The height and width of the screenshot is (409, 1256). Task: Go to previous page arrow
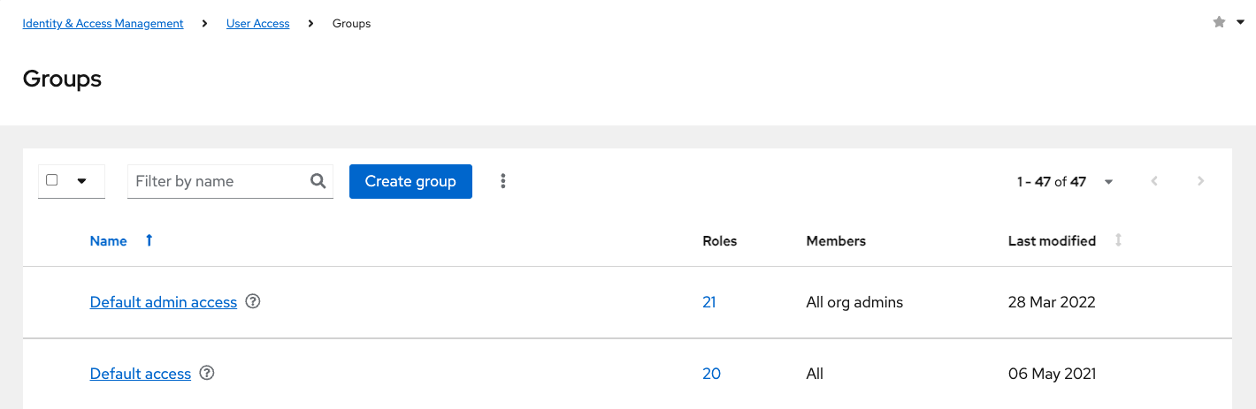(1154, 181)
